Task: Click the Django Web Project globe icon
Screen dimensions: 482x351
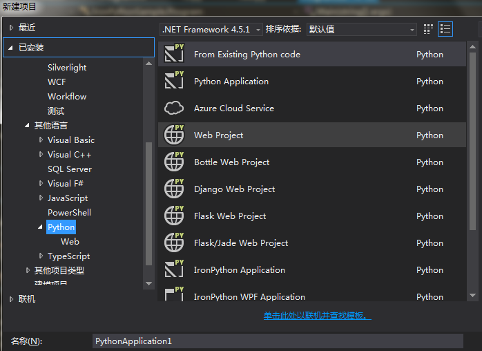Action: pyautogui.click(x=174, y=189)
